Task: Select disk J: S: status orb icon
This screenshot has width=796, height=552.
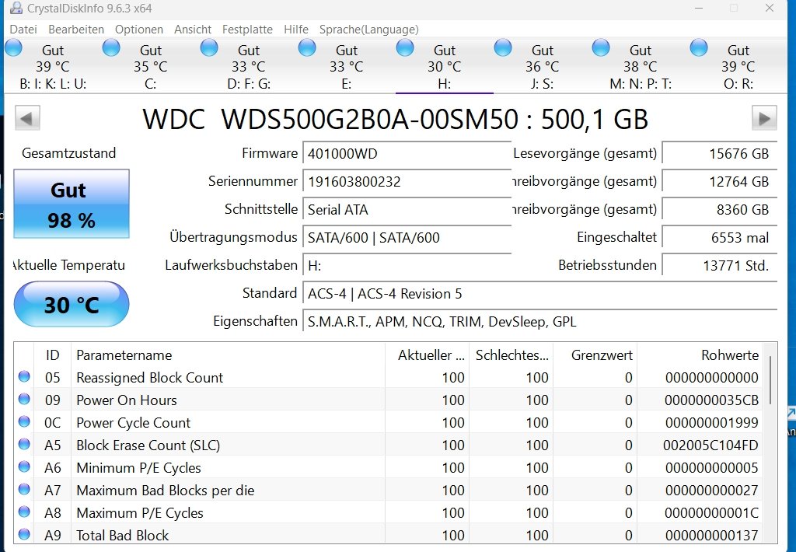Action: click(x=503, y=48)
